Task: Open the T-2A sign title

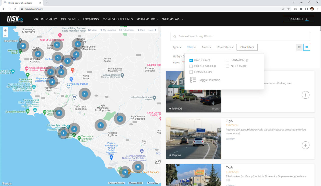Action: click(229, 167)
